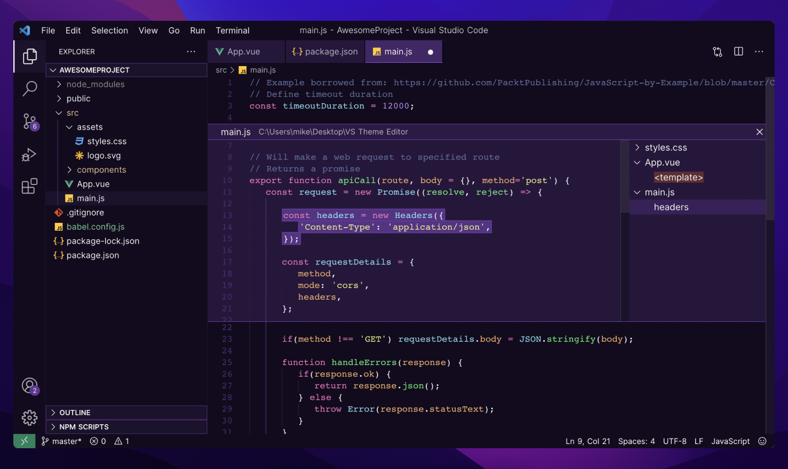This screenshot has height=469, width=788.
Task: Collapse the AWESOMEPROJECT folder section
Action: coord(126,70)
